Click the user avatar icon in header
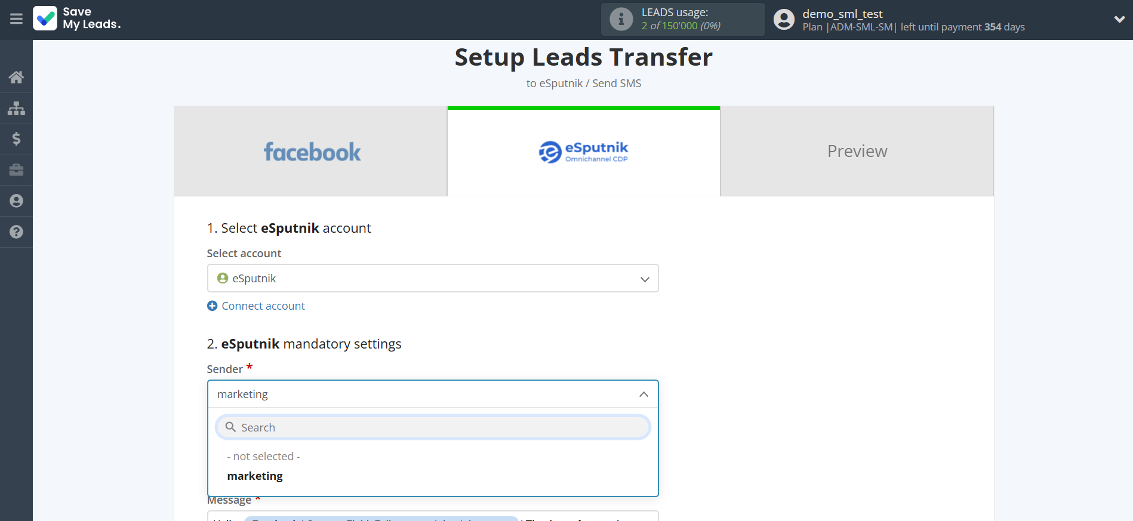This screenshot has height=521, width=1133. (x=784, y=20)
